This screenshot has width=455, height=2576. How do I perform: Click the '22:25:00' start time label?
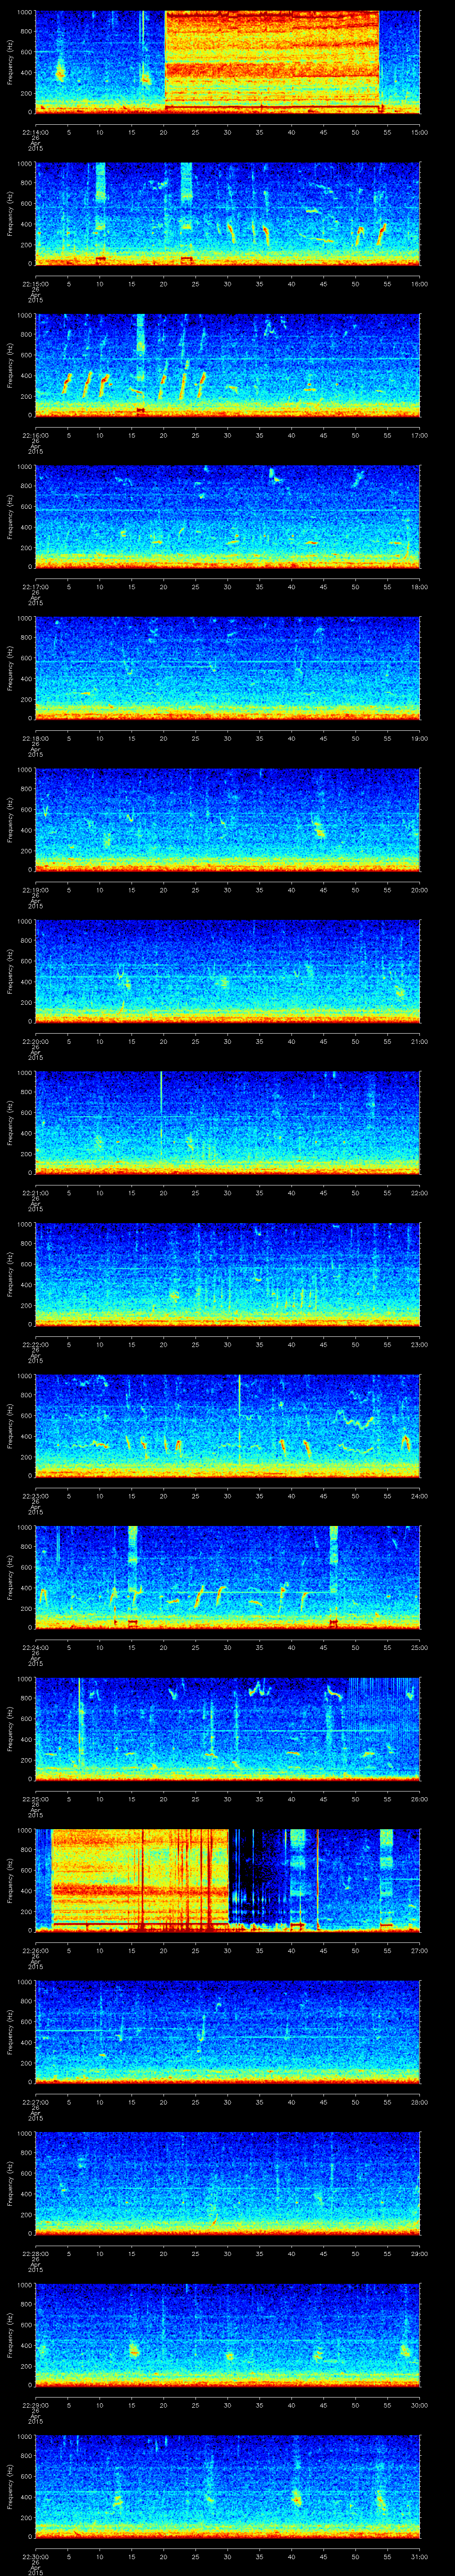click(35, 1798)
